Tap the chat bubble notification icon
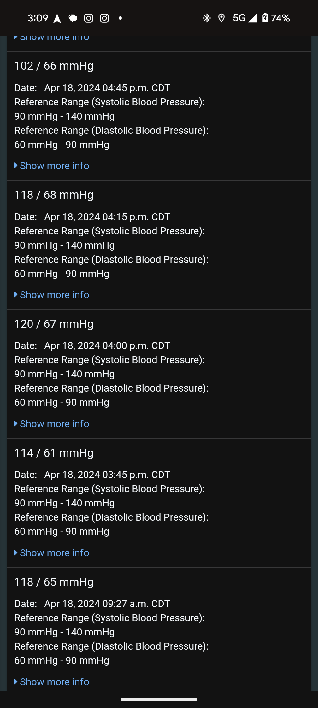Screen dimensions: 318x708 73,19
